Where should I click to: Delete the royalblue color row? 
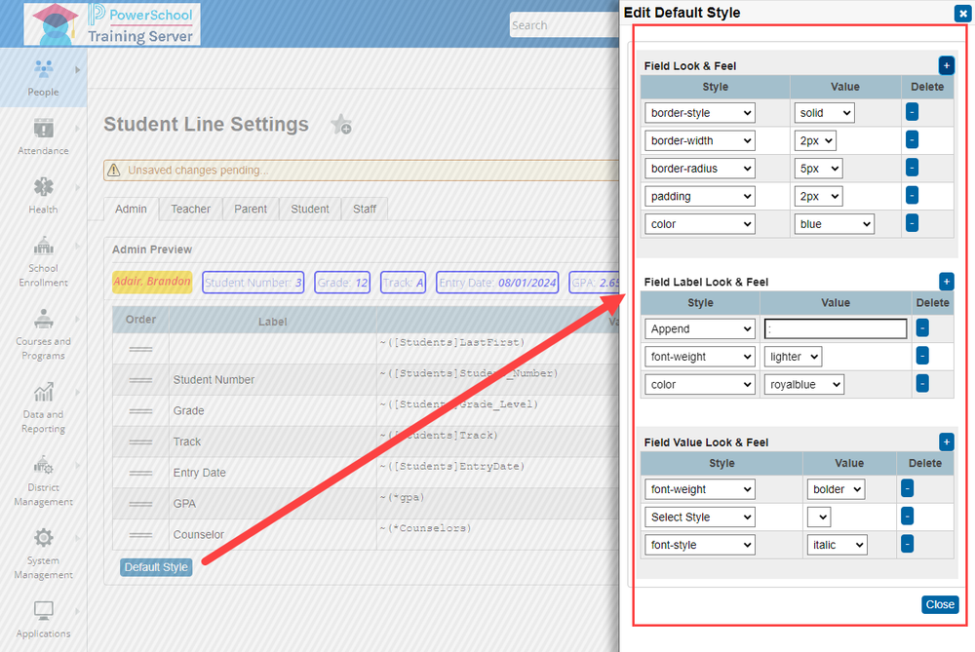coord(922,383)
